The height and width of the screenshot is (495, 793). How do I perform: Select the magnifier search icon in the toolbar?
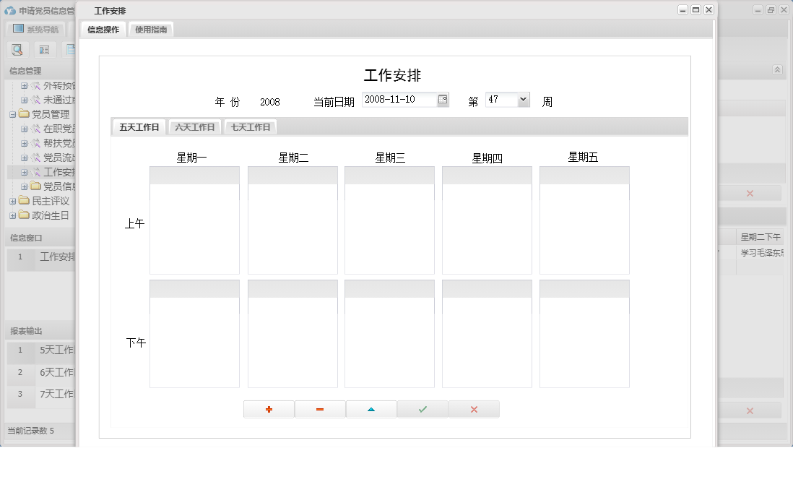pos(17,49)
